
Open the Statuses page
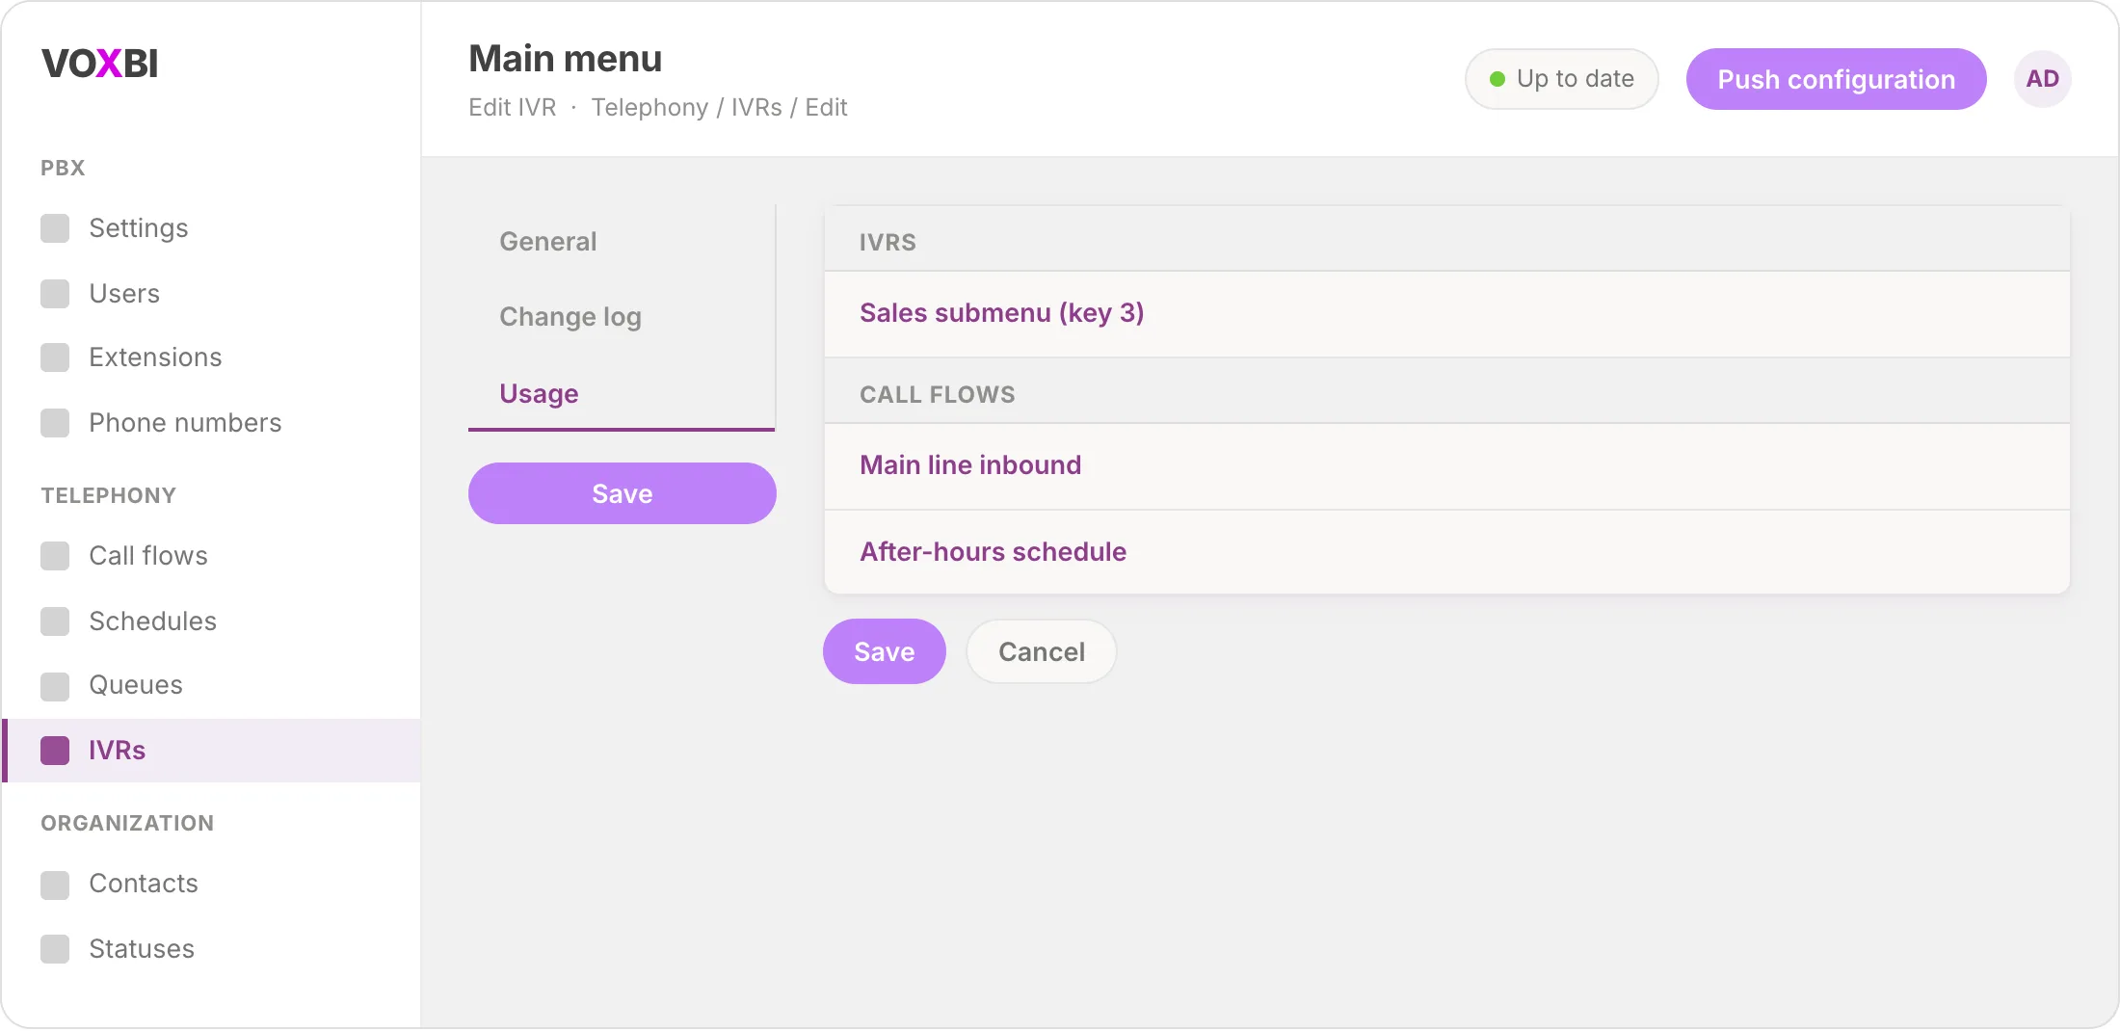(x=211, y=949)
